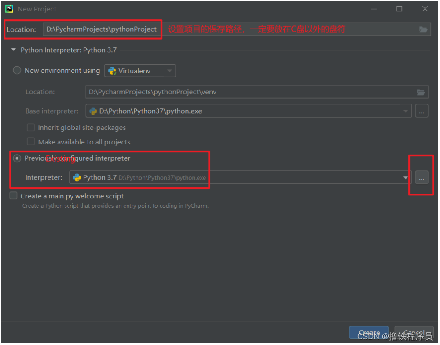
Task: Click the Virtualenv Python icon
Action: [113, 71]
